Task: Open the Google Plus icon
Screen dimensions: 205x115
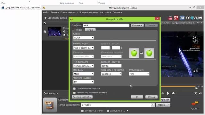Action: 176,18
